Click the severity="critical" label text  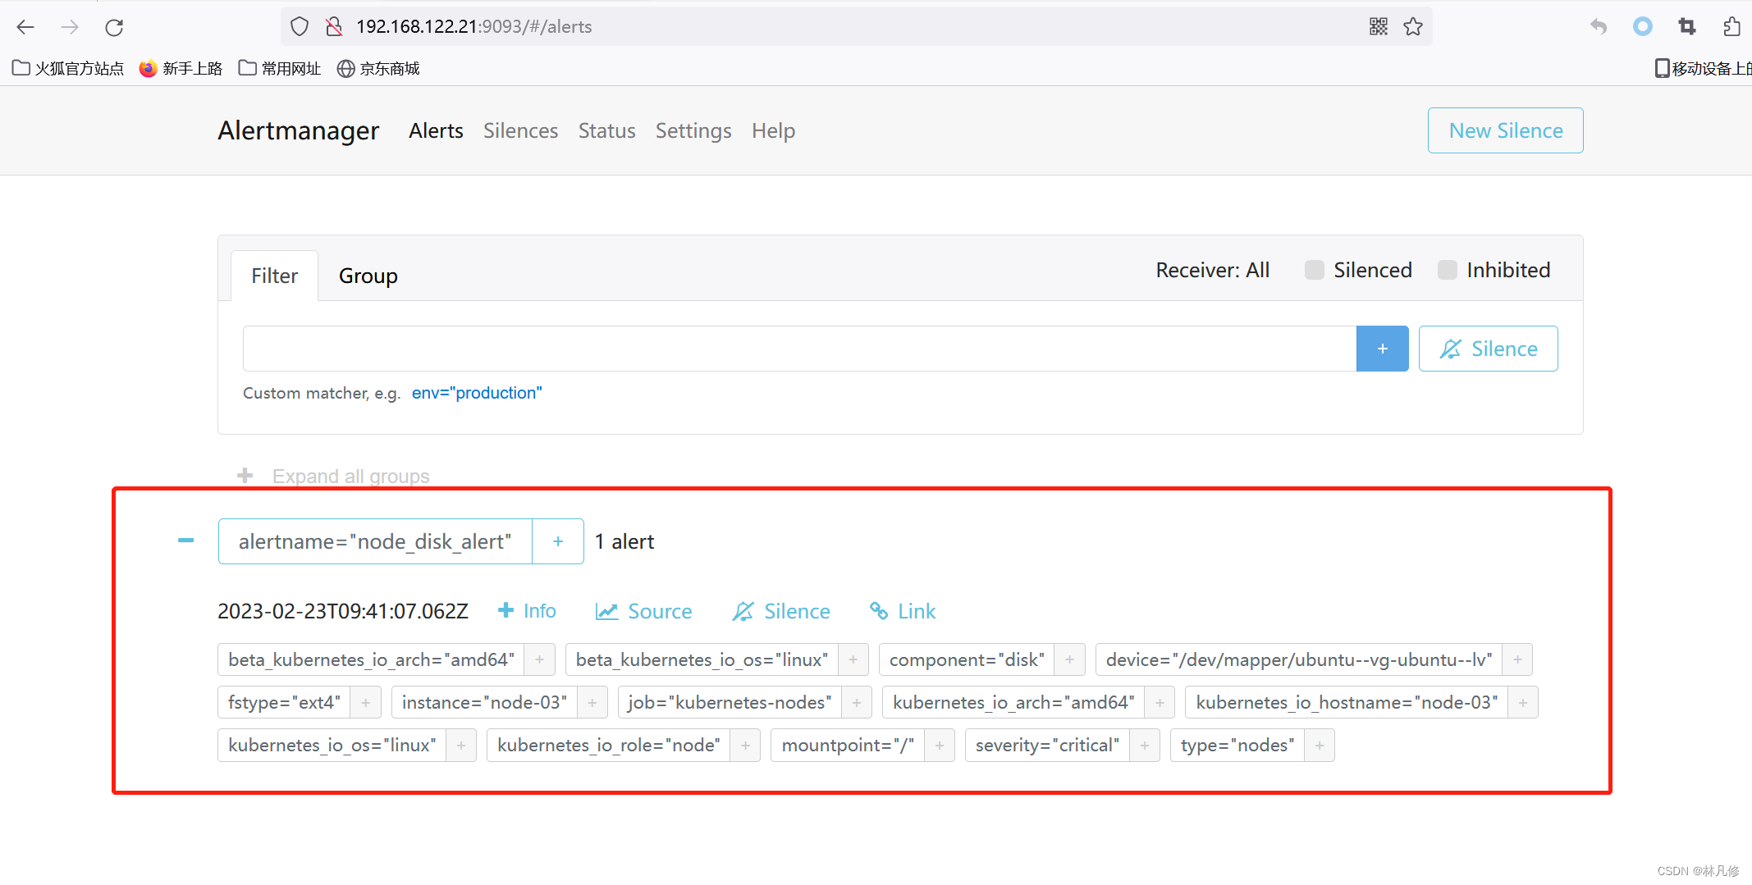pos(1047,745)
